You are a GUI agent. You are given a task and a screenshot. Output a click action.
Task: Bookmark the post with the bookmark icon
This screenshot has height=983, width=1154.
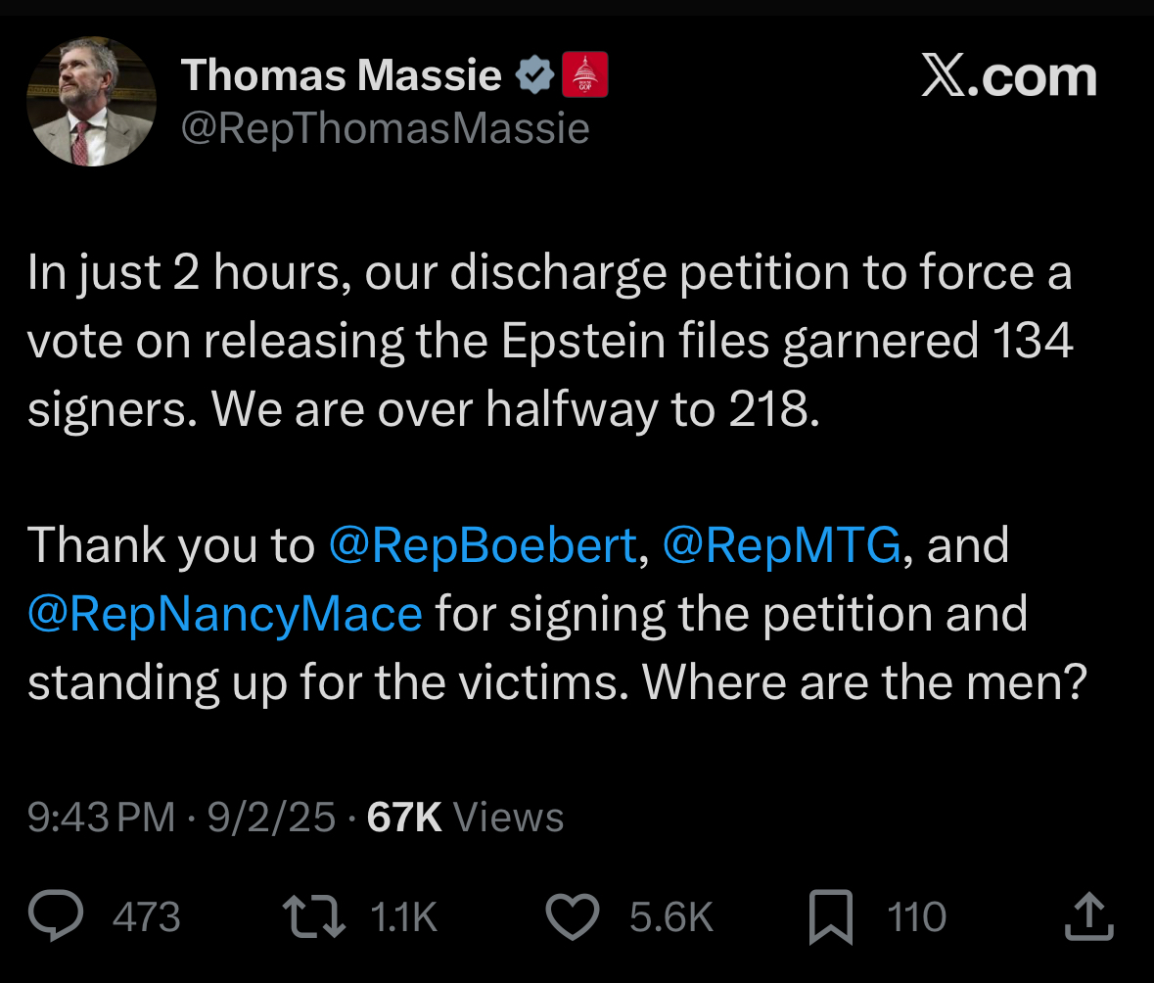pos(831,916)
